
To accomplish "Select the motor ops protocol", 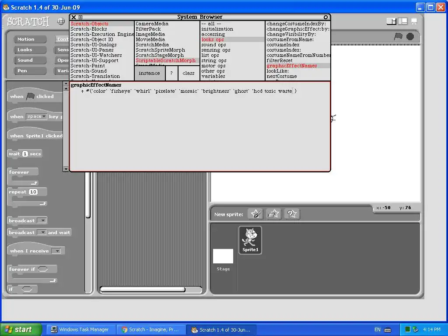I will 233,66.
